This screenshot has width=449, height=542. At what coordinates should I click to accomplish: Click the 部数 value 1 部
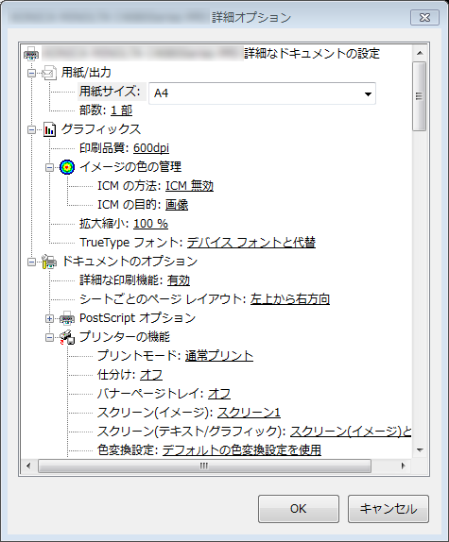click(x=121, y=110)
